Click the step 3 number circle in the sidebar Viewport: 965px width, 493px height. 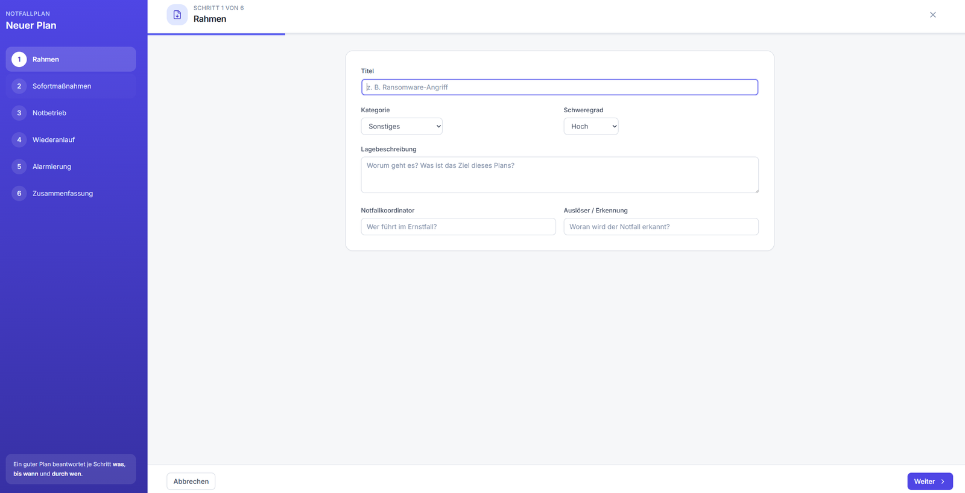coord(19,113)
